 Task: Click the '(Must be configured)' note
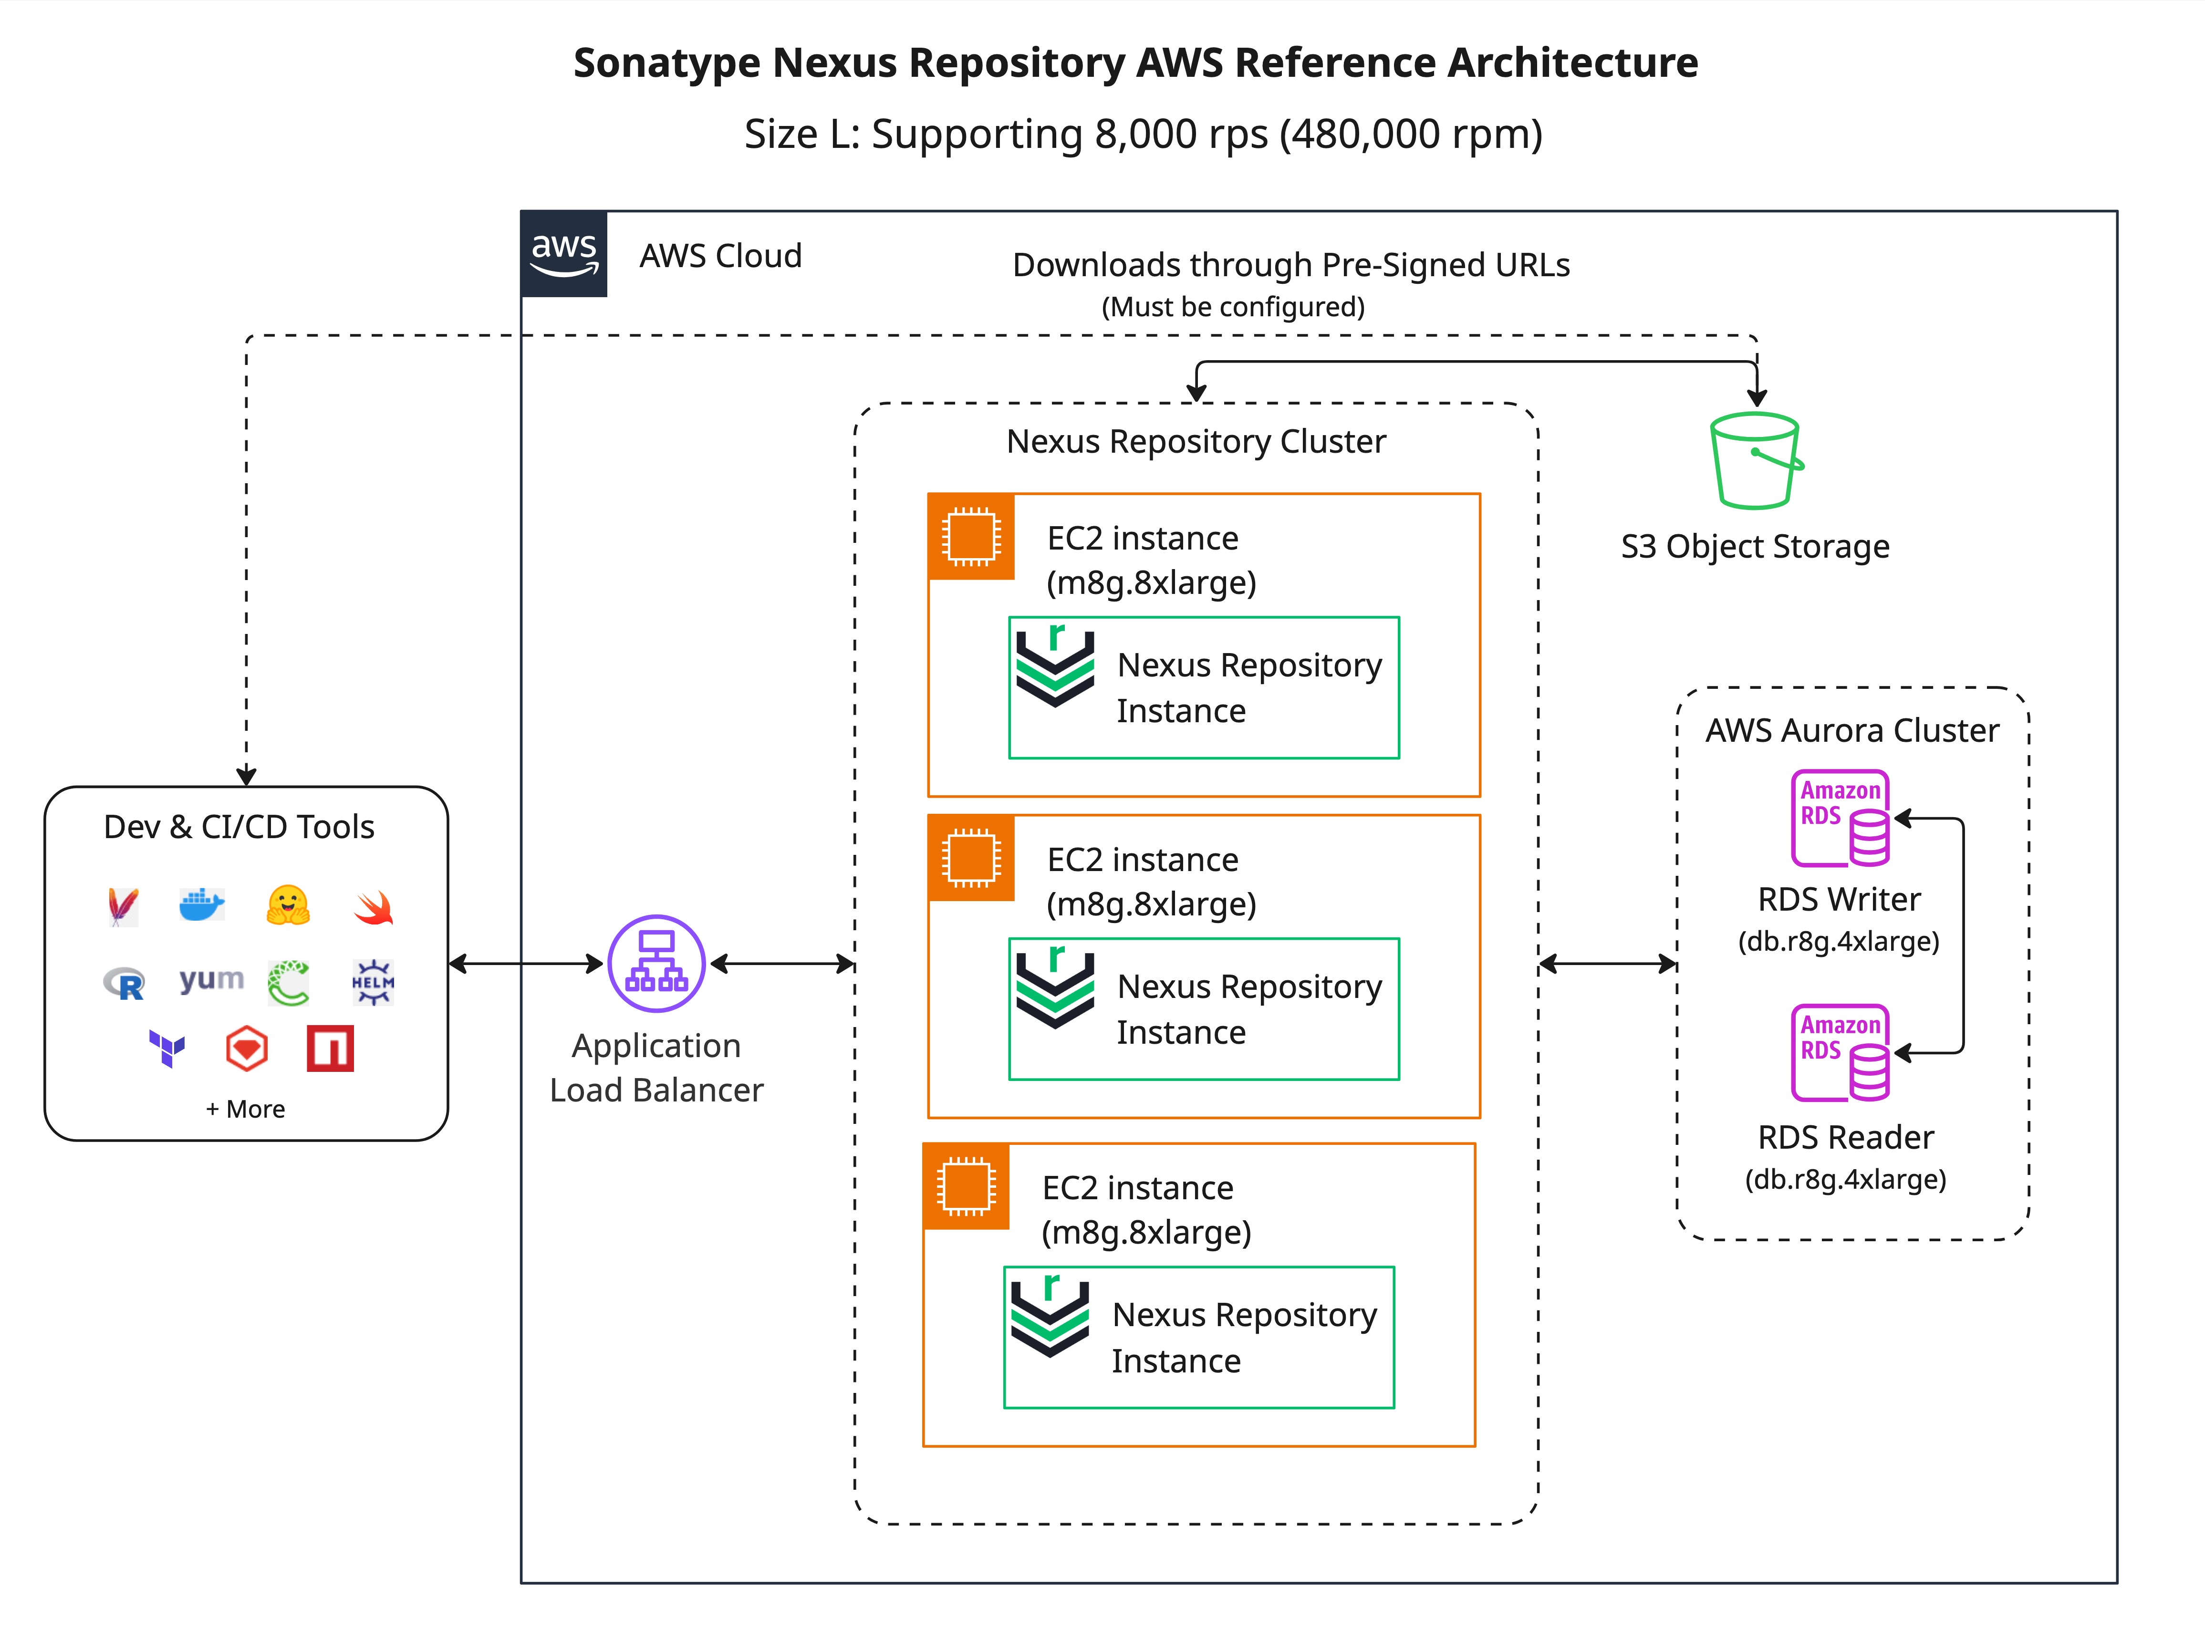coord(1233,307)
